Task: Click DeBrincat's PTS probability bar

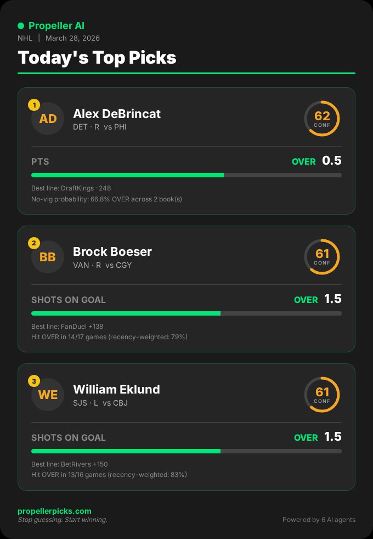Action: (x=187, y=175)
